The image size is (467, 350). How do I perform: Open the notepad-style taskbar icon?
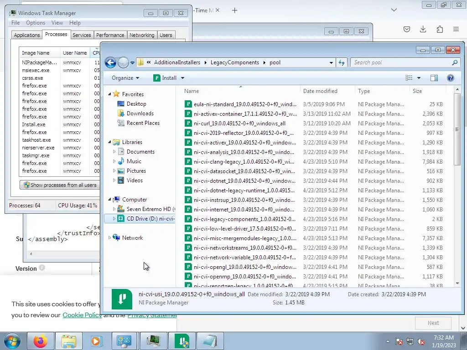click(x=210, y=341)
